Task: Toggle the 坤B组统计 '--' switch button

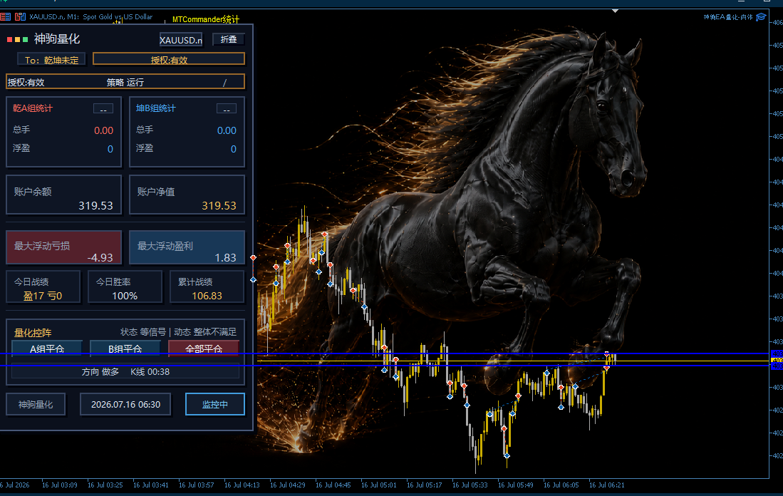Action: pos(227,109)
